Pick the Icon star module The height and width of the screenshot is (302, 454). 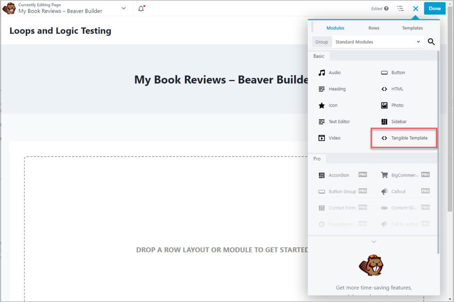(333, 105)
